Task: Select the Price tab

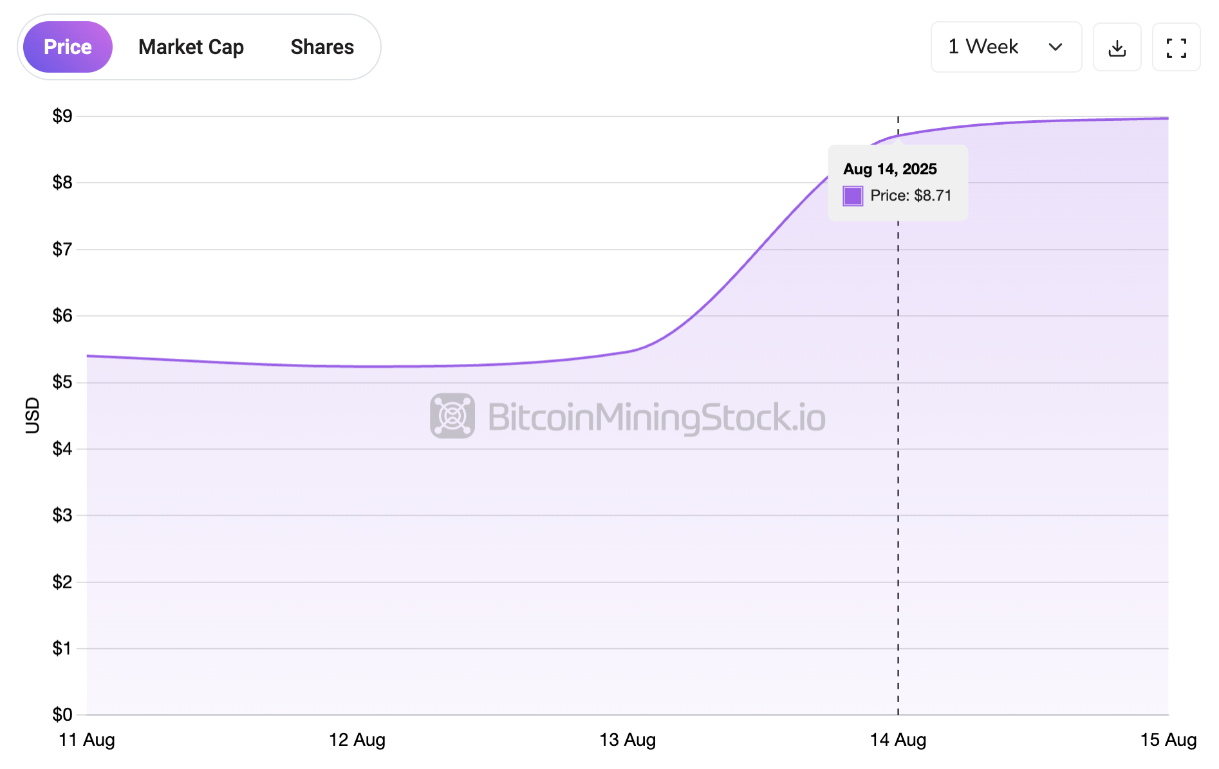Action: tap(68, 47)
